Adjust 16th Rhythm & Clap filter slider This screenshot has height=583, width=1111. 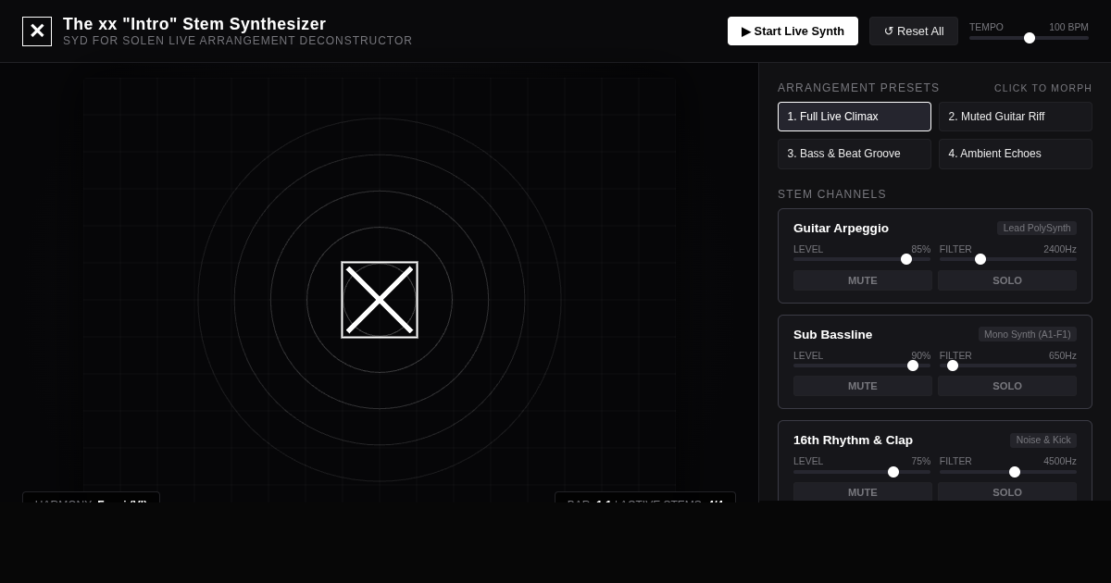(1008, 472)
